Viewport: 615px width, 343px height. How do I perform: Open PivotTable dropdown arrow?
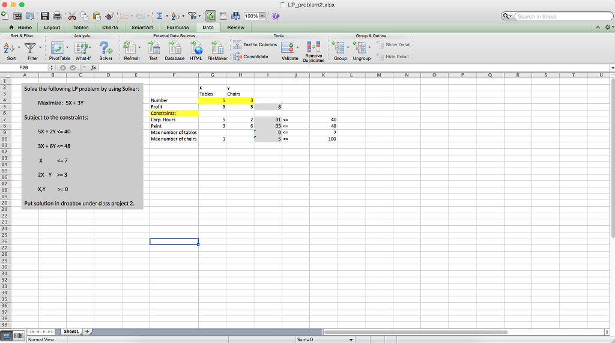point(67,48)
